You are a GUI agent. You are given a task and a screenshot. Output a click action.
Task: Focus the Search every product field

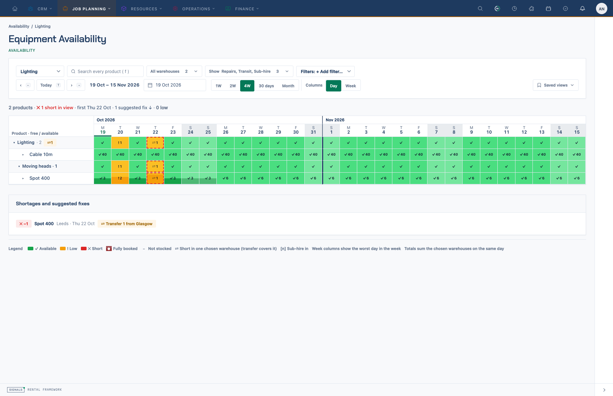105,71
